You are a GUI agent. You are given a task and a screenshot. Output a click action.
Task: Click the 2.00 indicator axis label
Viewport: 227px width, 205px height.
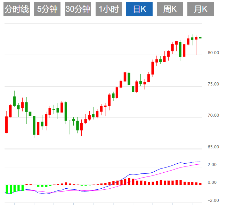212,165
